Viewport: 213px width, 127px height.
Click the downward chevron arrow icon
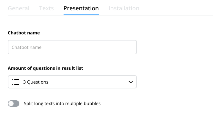point(131,82)
